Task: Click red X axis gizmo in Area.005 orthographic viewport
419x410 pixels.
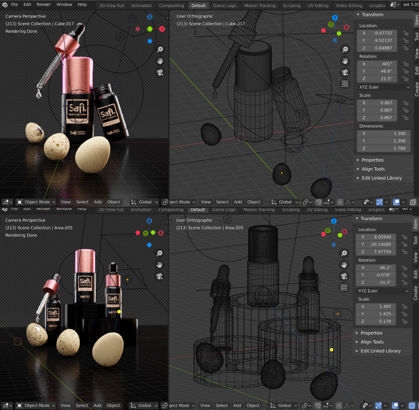Action: pos(344,232)
